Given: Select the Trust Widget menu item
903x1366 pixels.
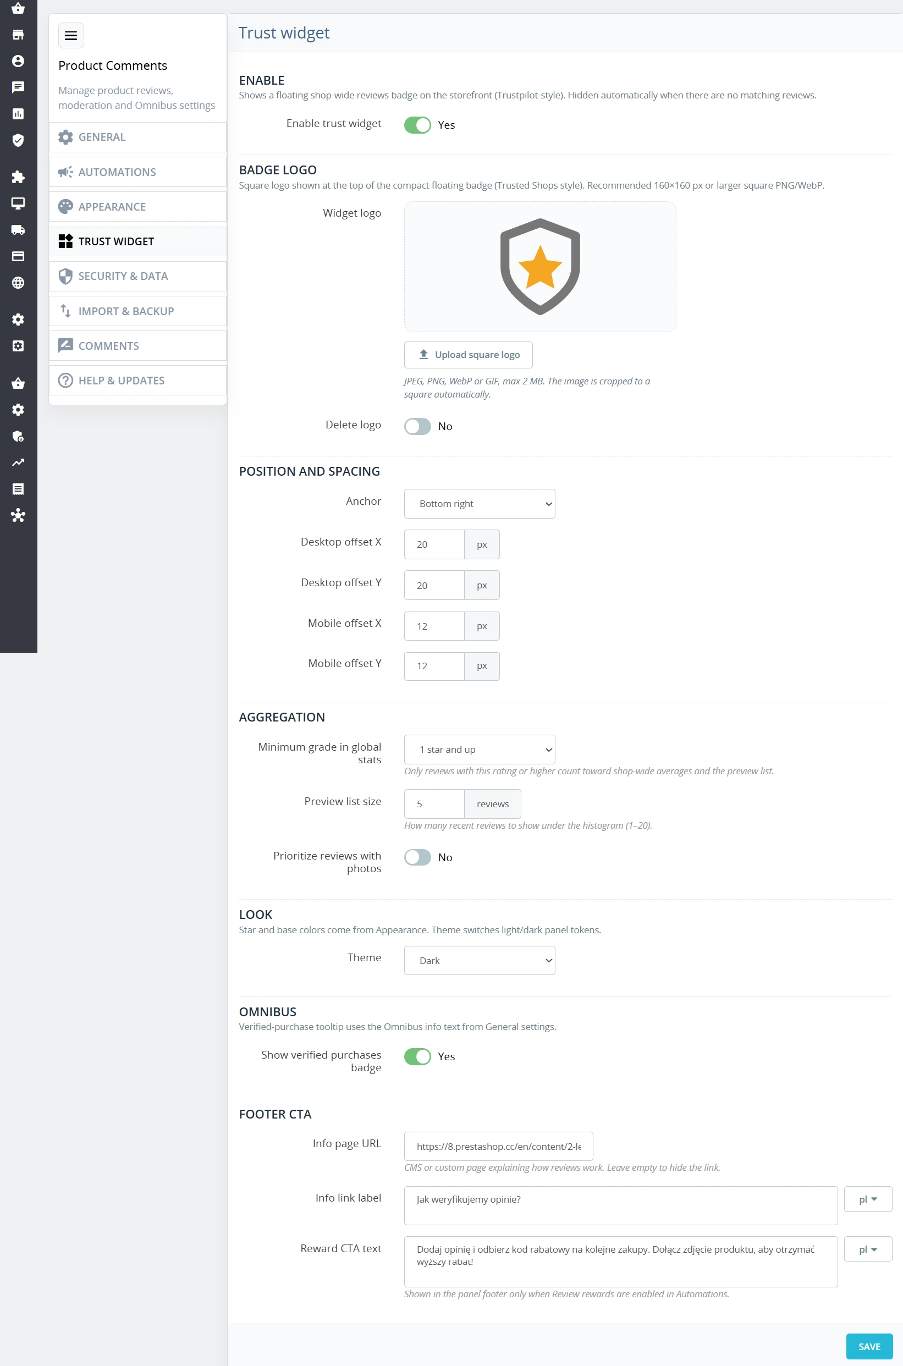Looking at the screenshot, I should (137, 241).
